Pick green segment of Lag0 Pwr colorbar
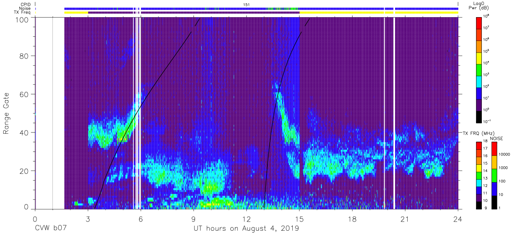The height and width of the screenshot is (237, 515). point(479,69)
